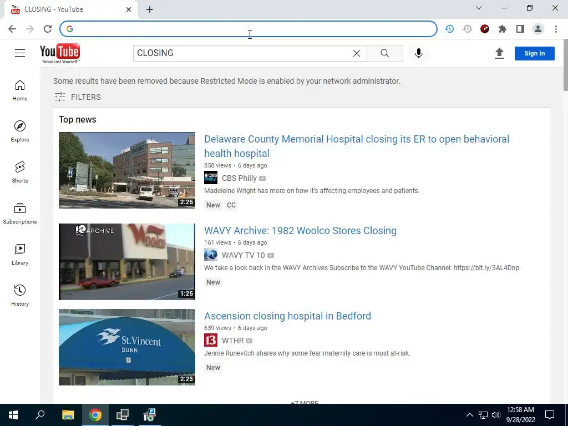Click the WTHR 13 channel avatar
Screen dimensions: 568x426
211,340
